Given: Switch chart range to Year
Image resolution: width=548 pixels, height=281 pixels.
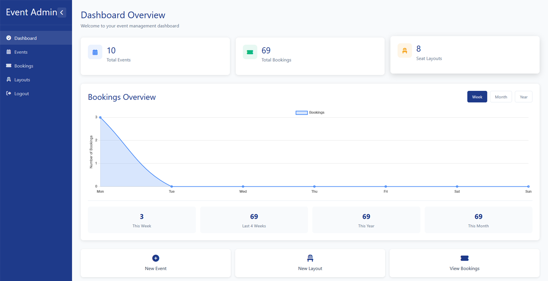Looking at the screenshot, I should click(523, 97).
